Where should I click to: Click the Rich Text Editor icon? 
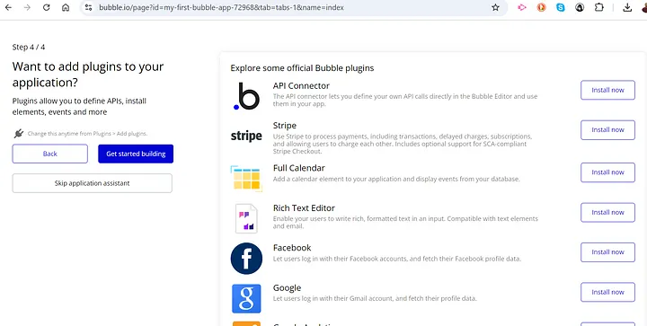(x=246, y=218)
